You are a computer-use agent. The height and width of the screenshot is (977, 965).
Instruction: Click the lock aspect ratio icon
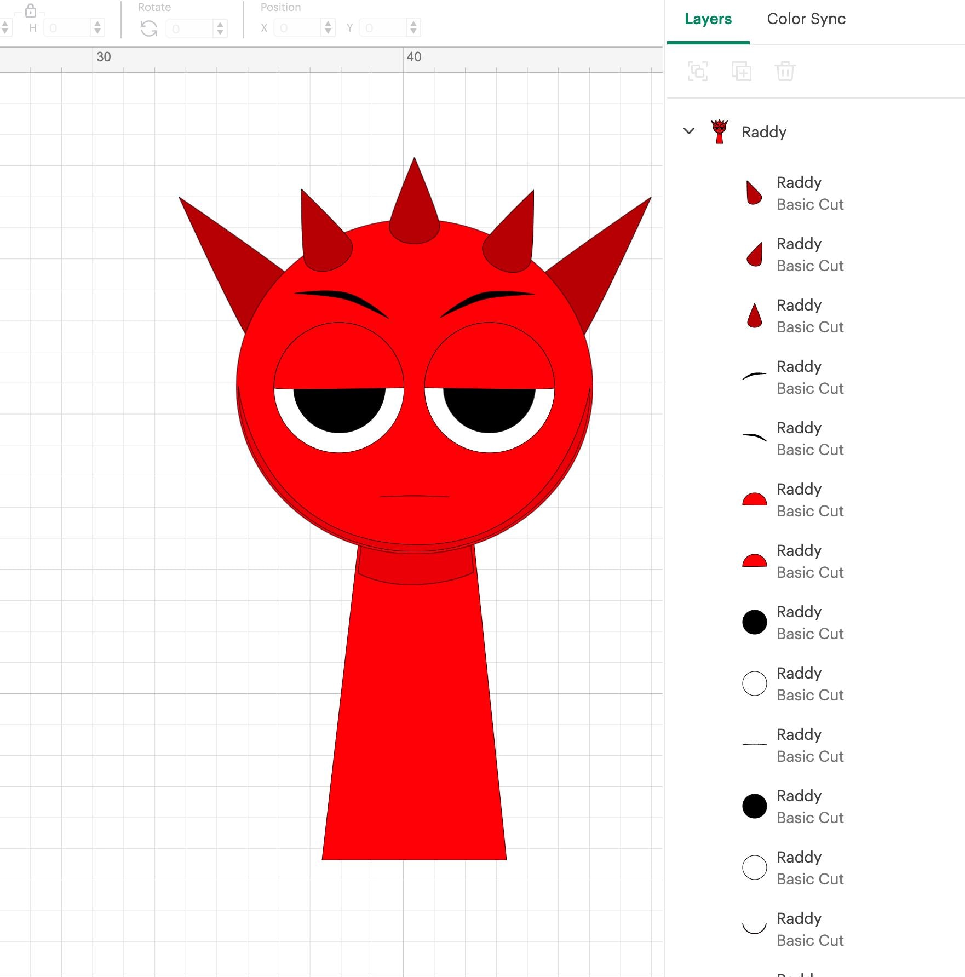31,9
